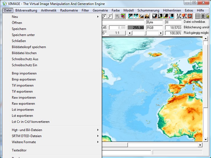
Task: Click Texteditor in the Datei menu
Action: pyautogui.click(x=19, y=150)
